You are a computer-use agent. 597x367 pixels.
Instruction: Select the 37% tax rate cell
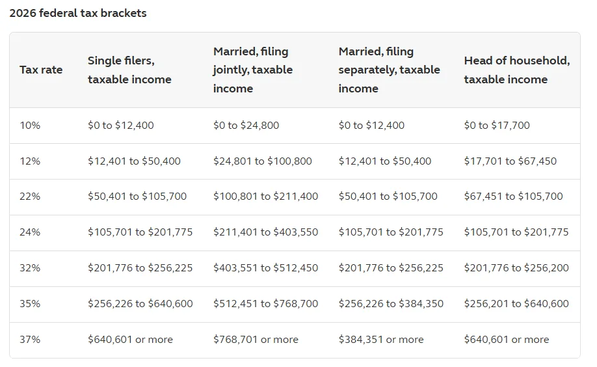30,339
